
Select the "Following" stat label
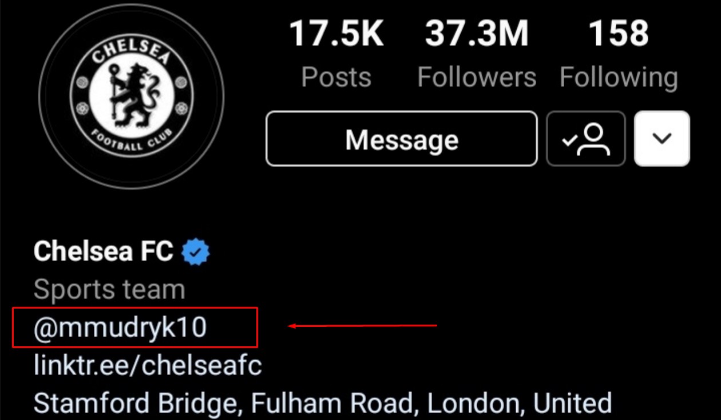pyautogui.click(x=618, y=77)
